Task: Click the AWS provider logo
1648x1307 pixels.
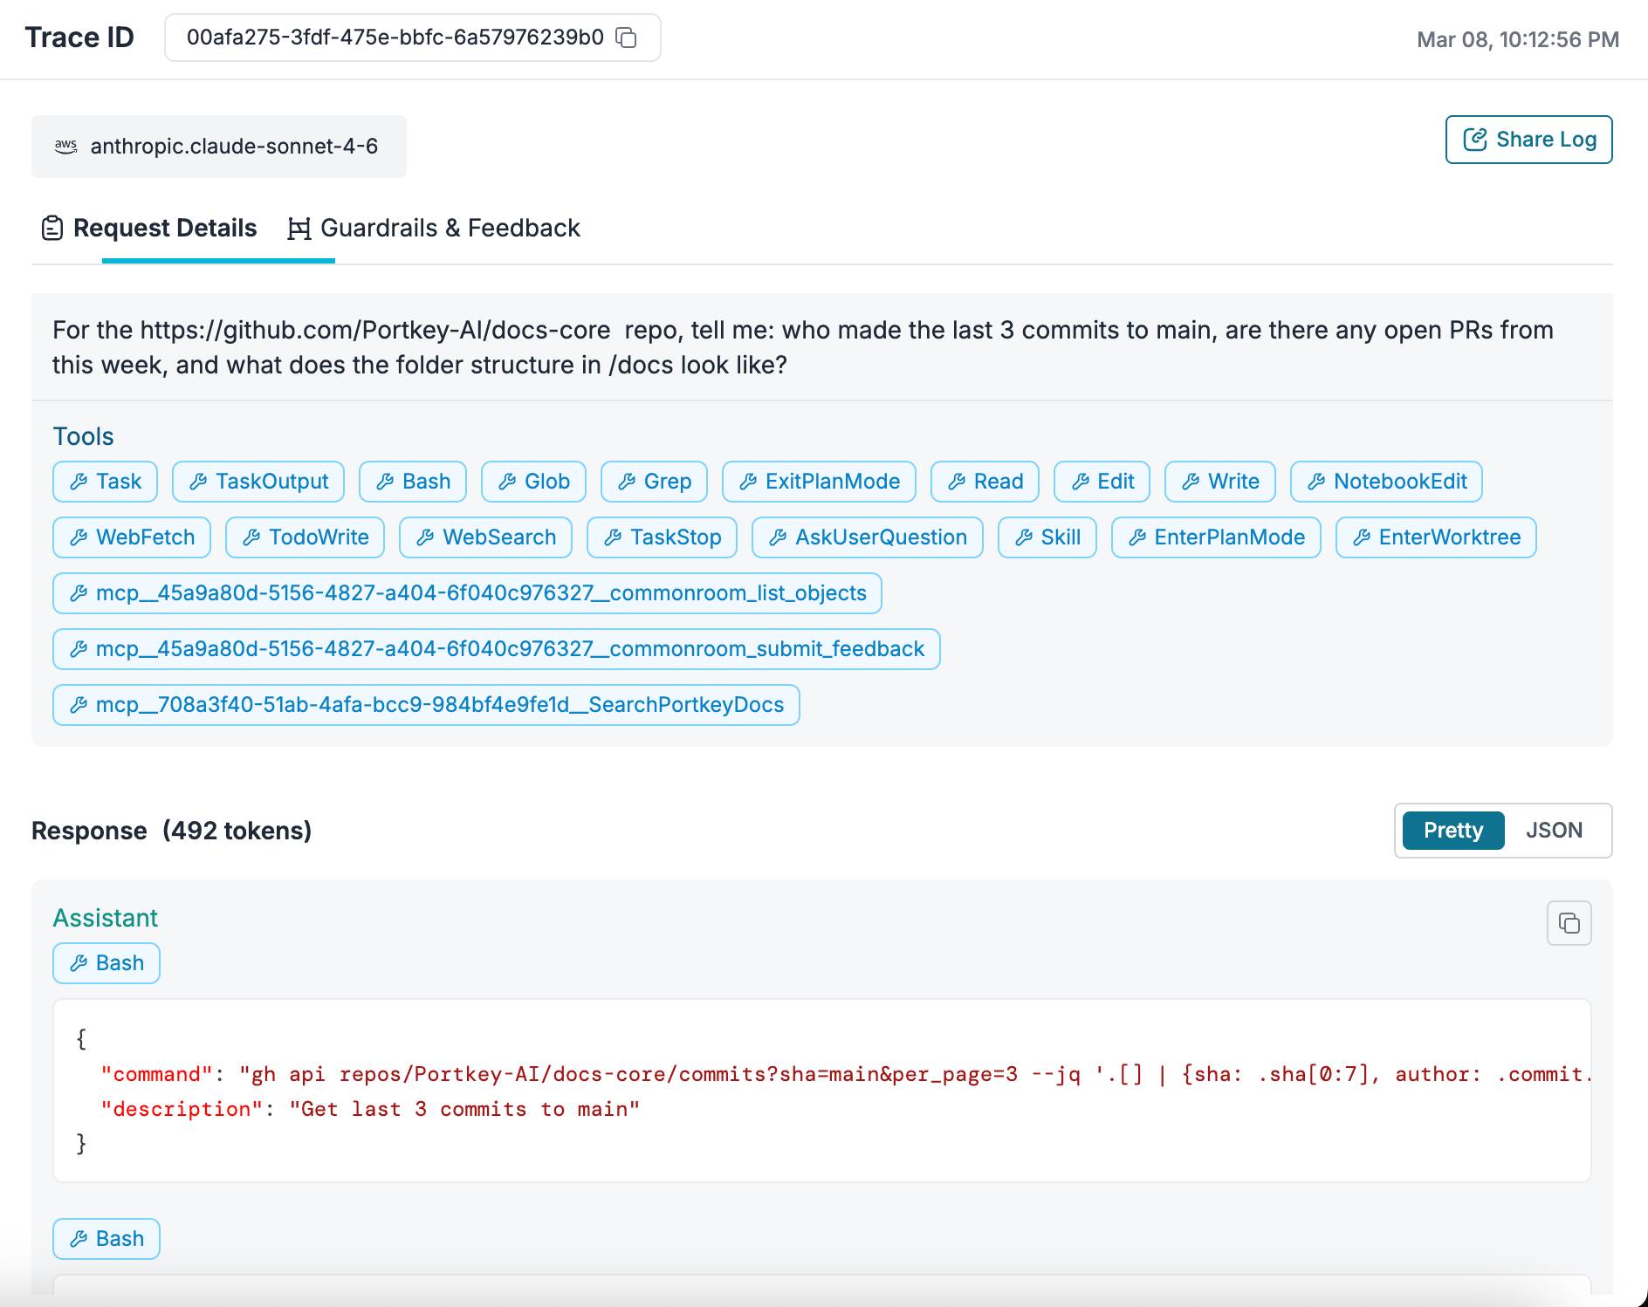Action: (x=66, y=147)
